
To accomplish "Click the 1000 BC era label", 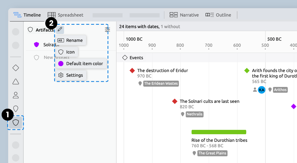I will coord(134,39).
